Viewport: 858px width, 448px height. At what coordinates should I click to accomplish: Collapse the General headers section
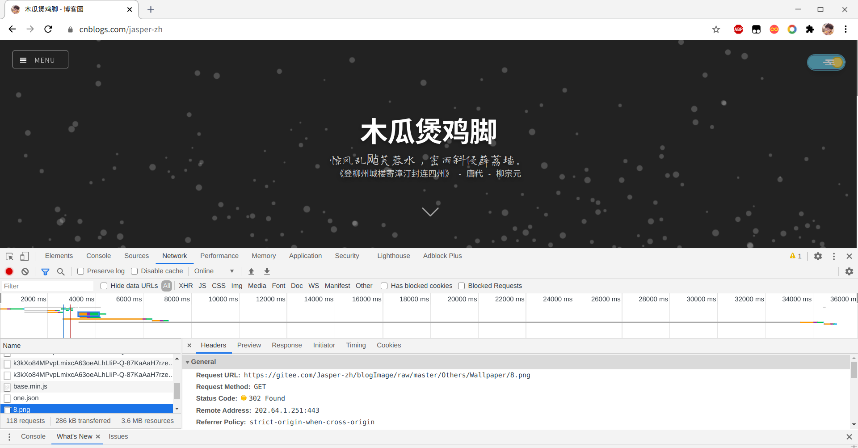click(x=188, y=362)
